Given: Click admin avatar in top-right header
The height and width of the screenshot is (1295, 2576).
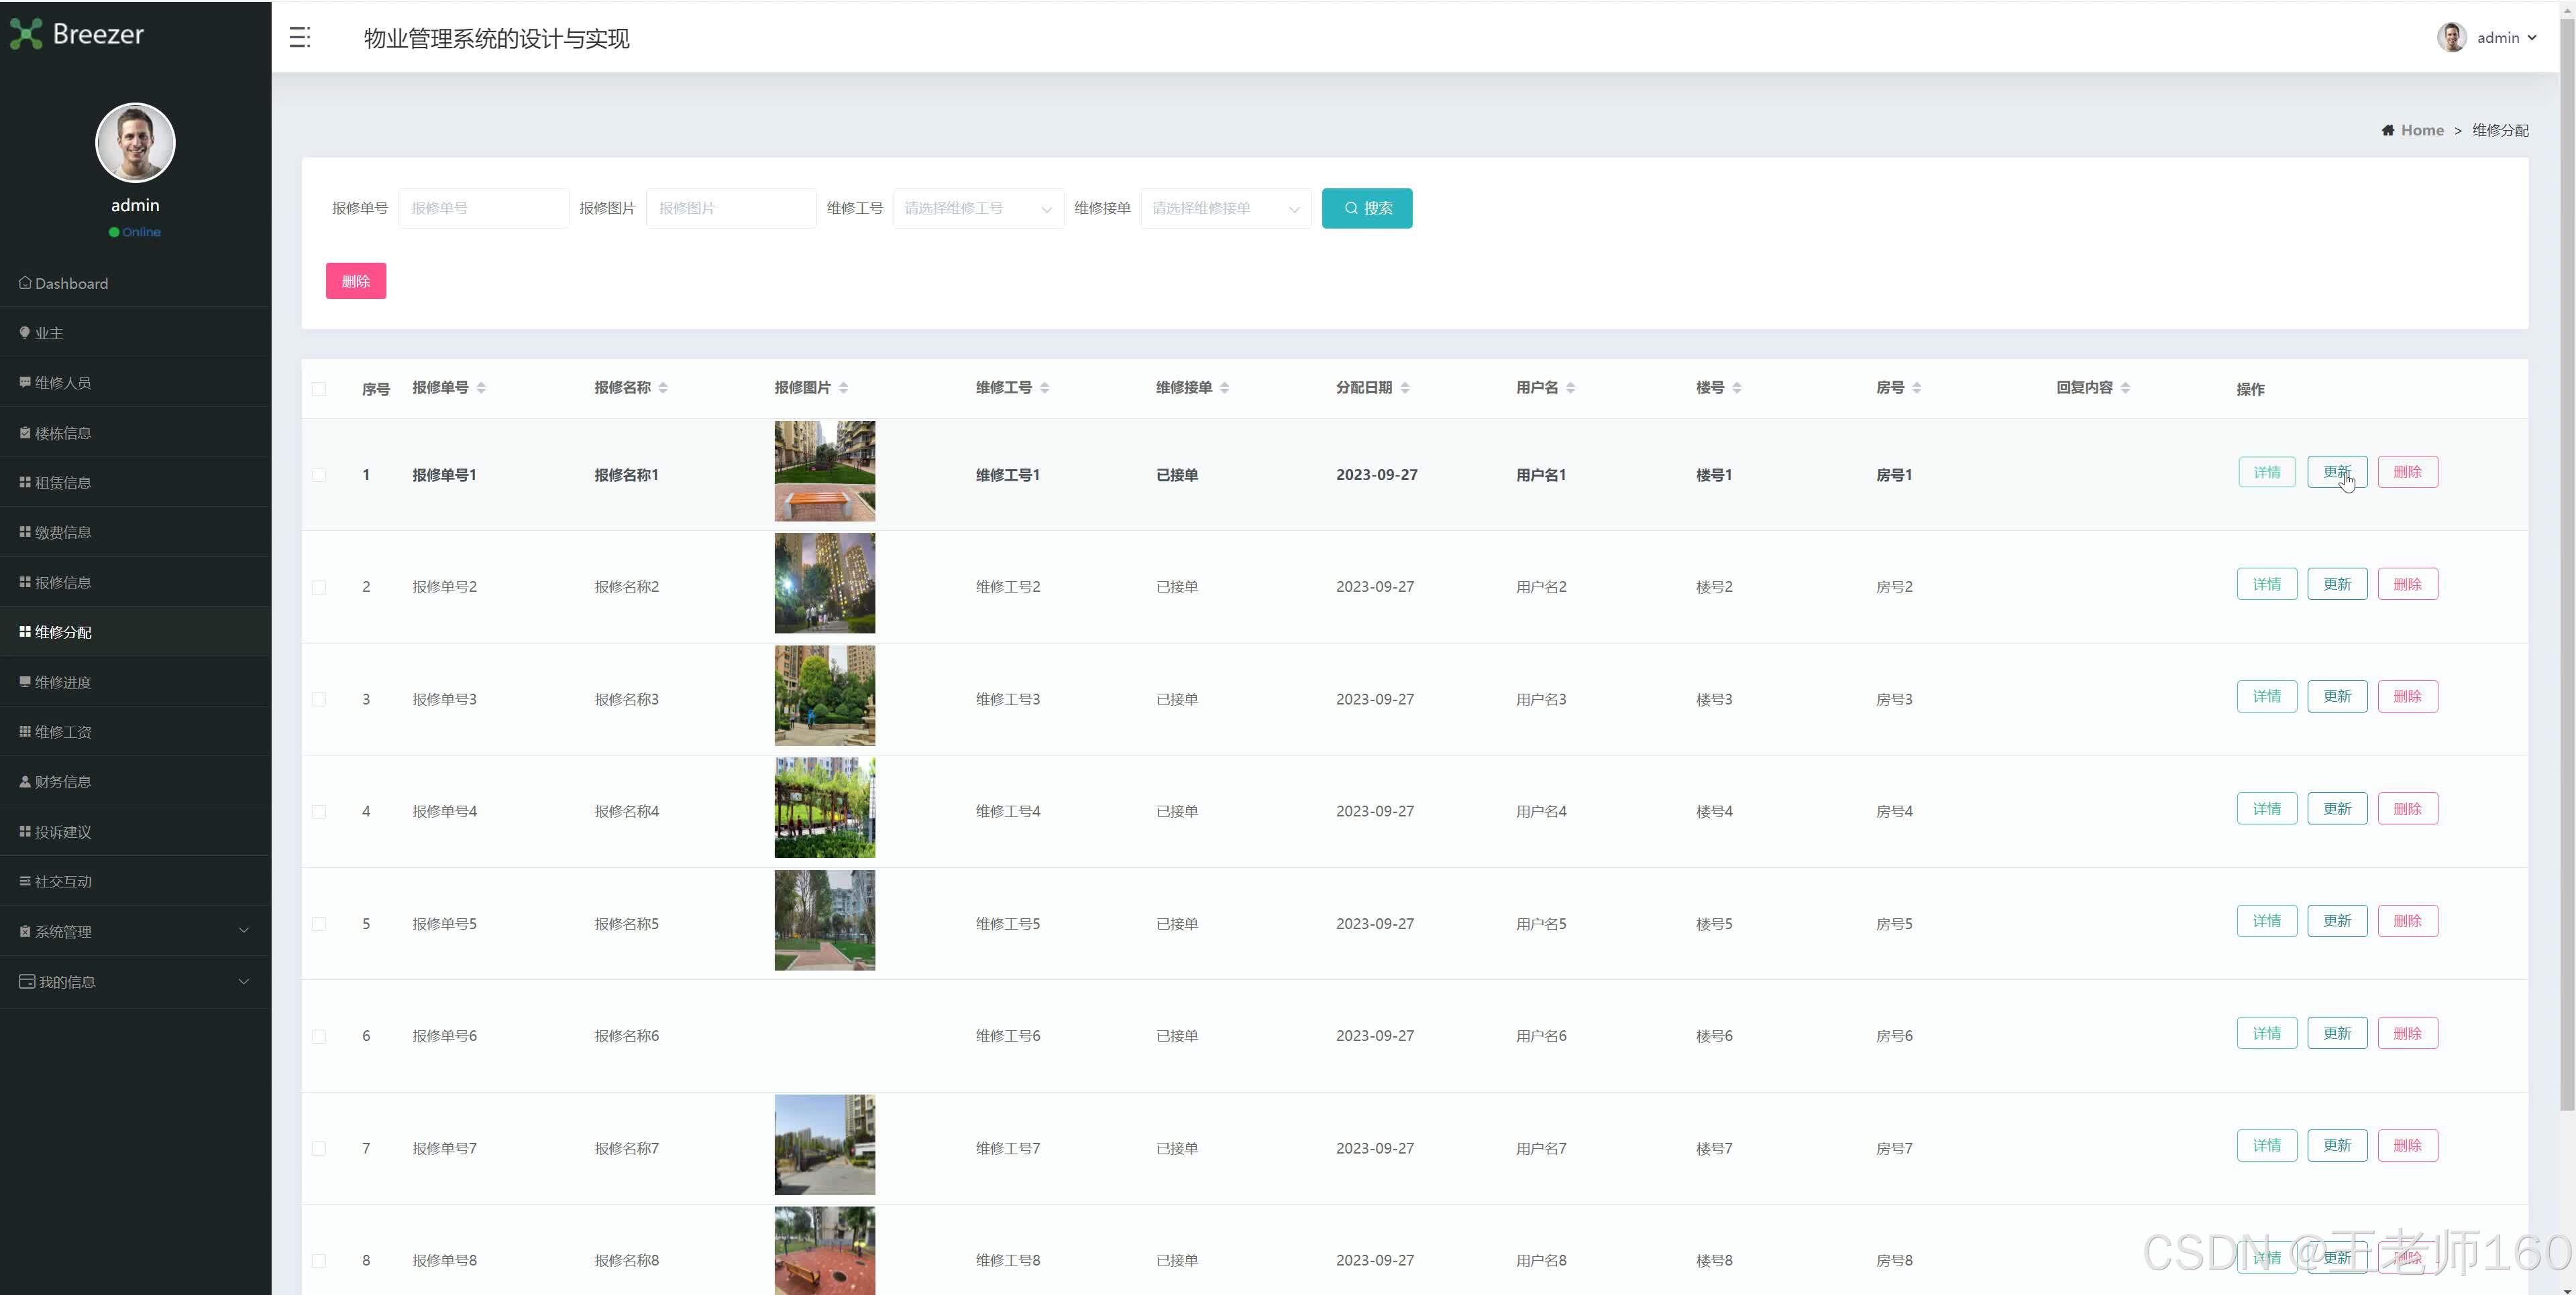Looking at the screenshot, I should pos(2451,38).
